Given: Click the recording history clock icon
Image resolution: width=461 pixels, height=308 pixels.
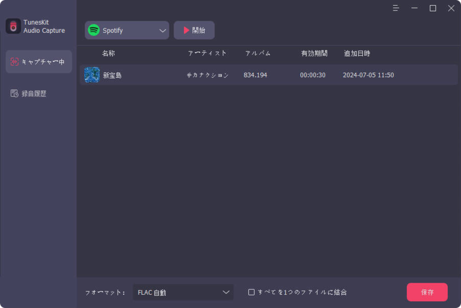Looking at the screenshot, I should (x=14, y=93).
